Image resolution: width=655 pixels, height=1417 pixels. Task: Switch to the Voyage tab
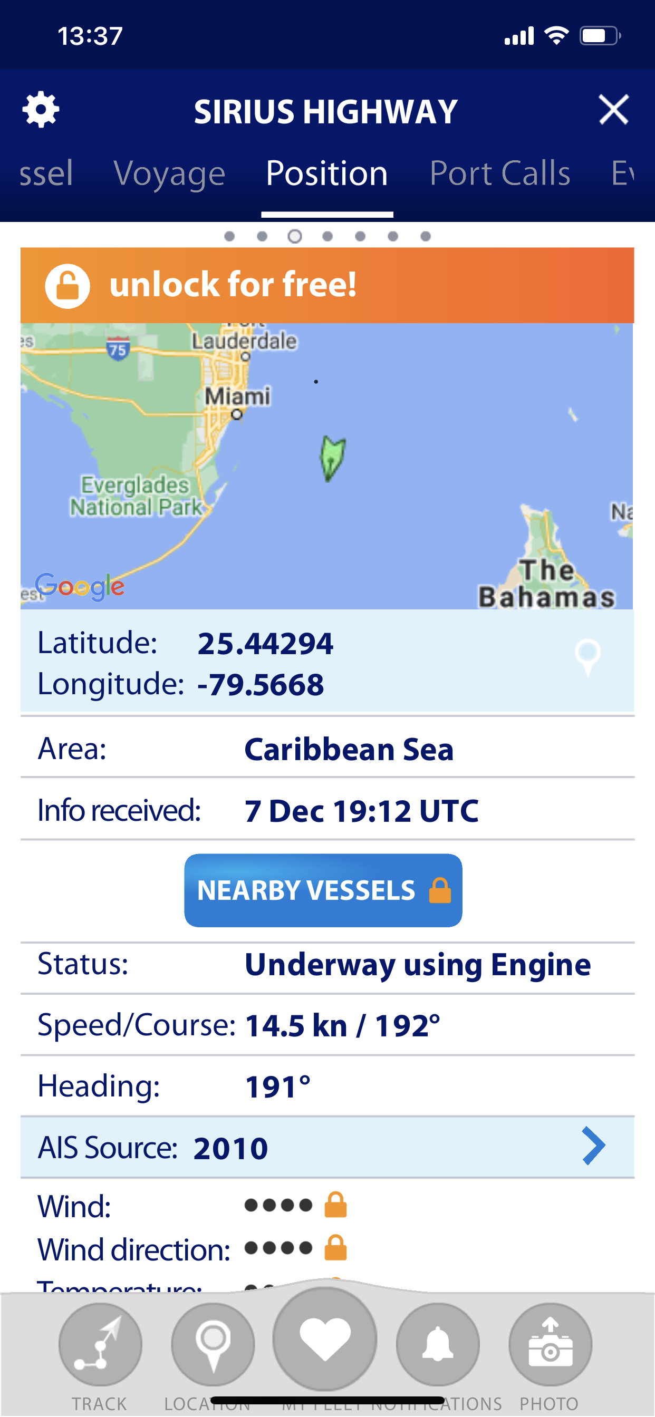[x=169, y=173]
